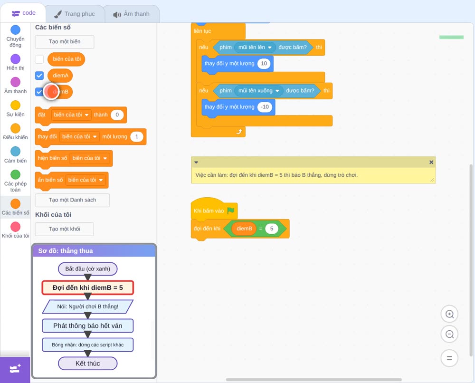Open the Các phép toán category
Viewport: 475px width, 383px height.
pyautogui.click(x=15, y=181)
